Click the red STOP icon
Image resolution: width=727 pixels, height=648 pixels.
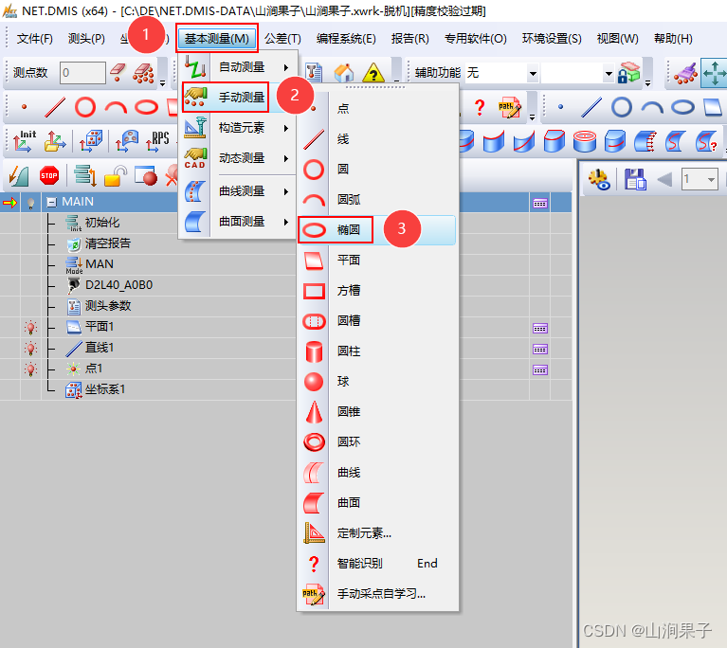[49, 175]
